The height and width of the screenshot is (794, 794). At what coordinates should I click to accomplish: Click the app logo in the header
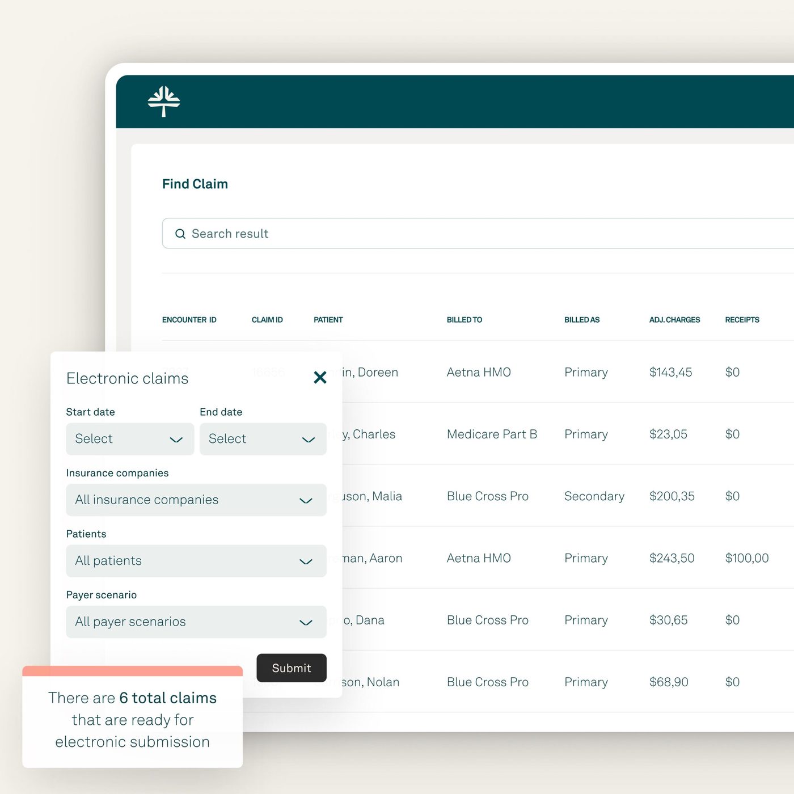point(164,102)
